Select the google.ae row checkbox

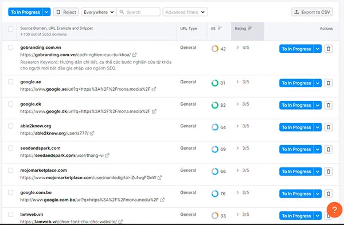click(x=10, y=82)
